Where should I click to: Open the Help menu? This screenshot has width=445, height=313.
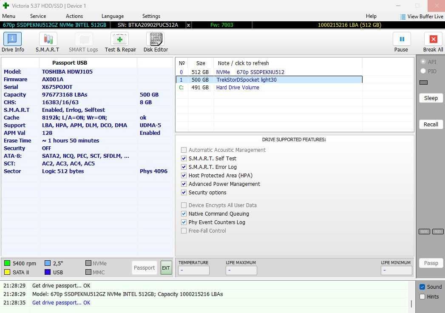[x=371, y=16]
